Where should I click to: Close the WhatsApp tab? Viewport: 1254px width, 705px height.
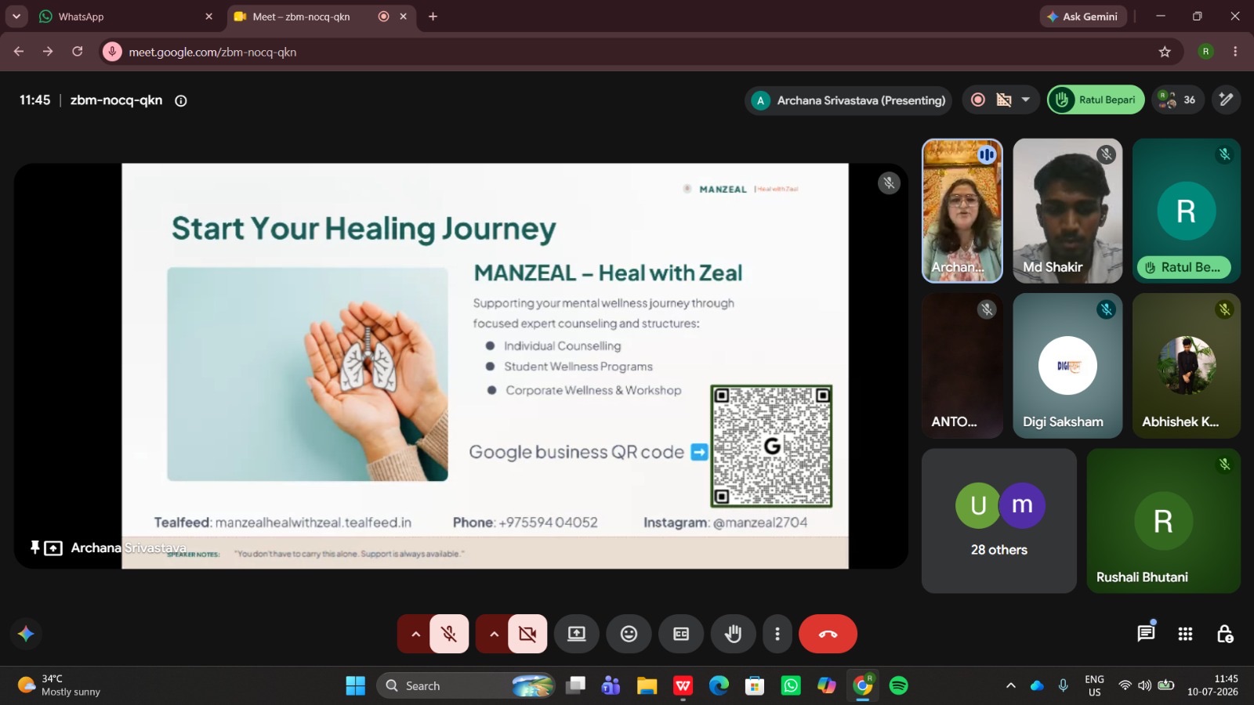tap(208, 16)
